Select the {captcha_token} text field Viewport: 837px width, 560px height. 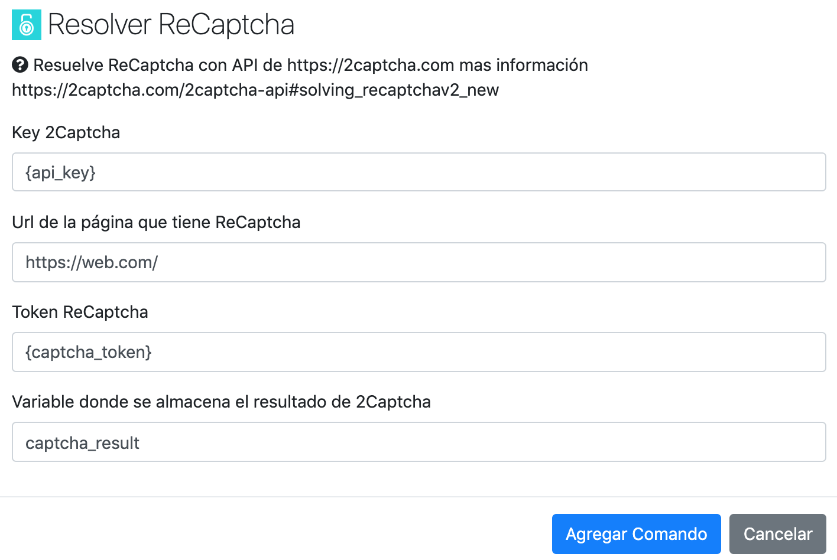click(418, 351)
